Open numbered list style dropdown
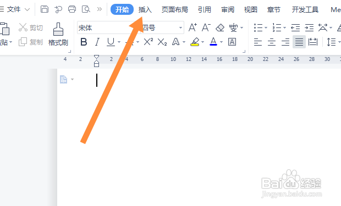Viewport: 341px width, 206px height. pos(284,28)
